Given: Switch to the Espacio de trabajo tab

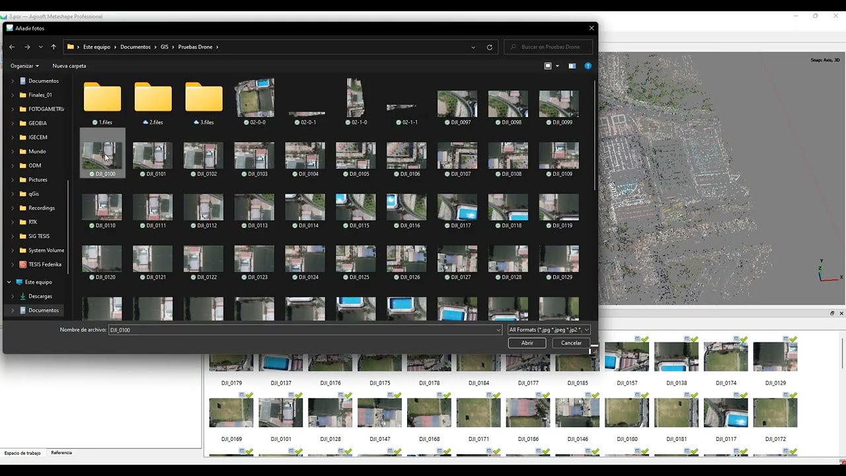Looking at the screenshot, I should pyautogui.click(x=22, y=453).
